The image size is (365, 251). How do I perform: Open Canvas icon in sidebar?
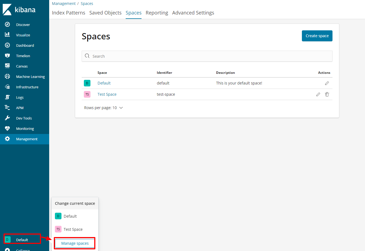pyautogui.click(x=7, y=66)
